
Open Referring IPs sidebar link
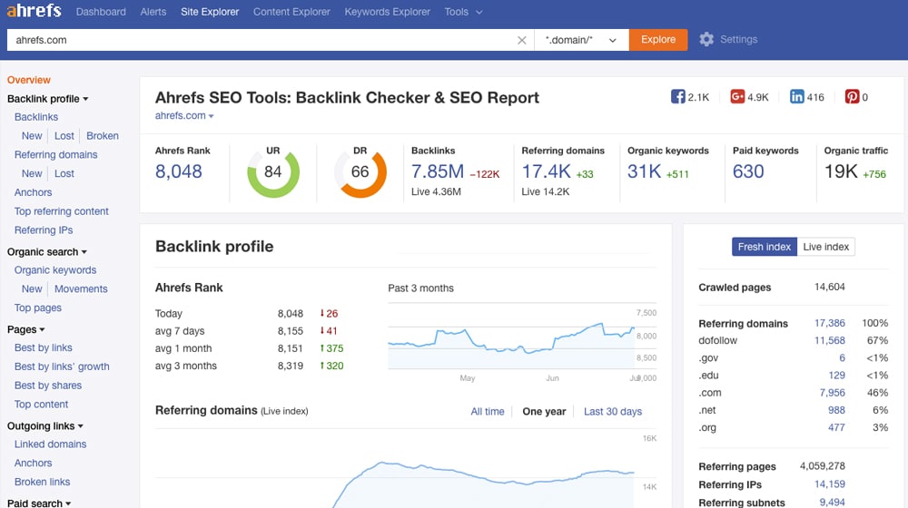coord(44,230)
